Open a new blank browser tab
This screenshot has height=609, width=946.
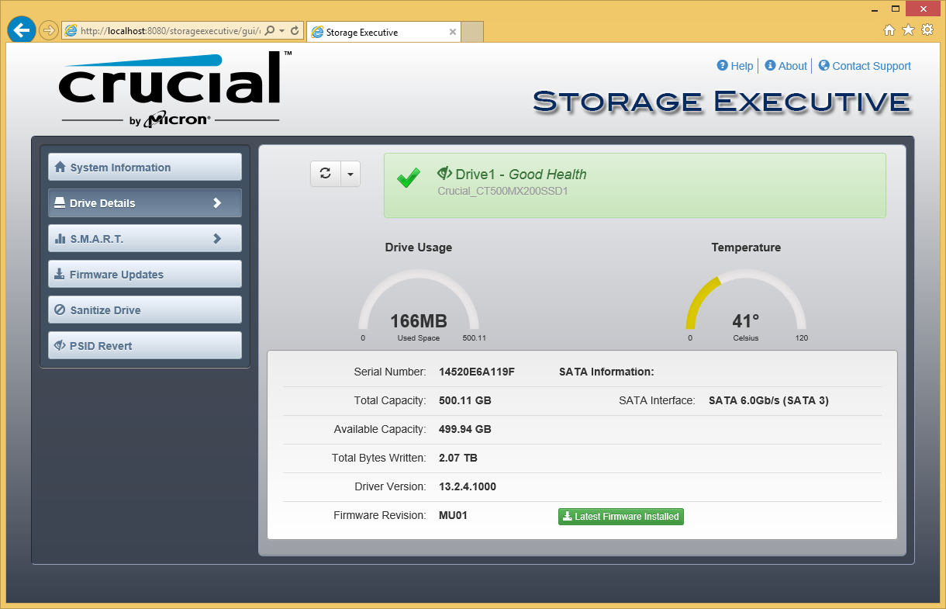[473, 32]
